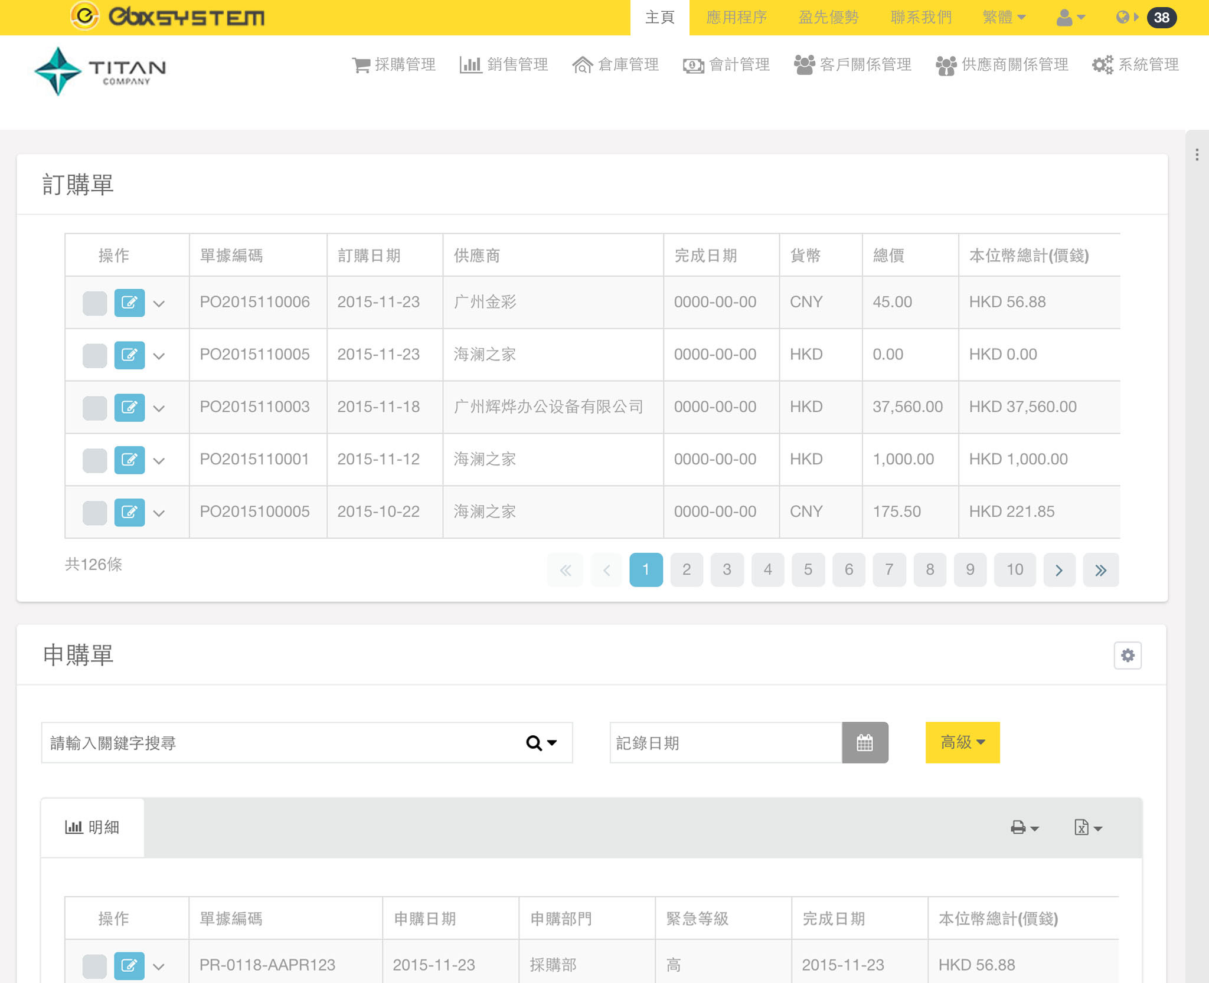
Task: Edit order PO2015110001 with pencil icon
Action: click(129, 460)
